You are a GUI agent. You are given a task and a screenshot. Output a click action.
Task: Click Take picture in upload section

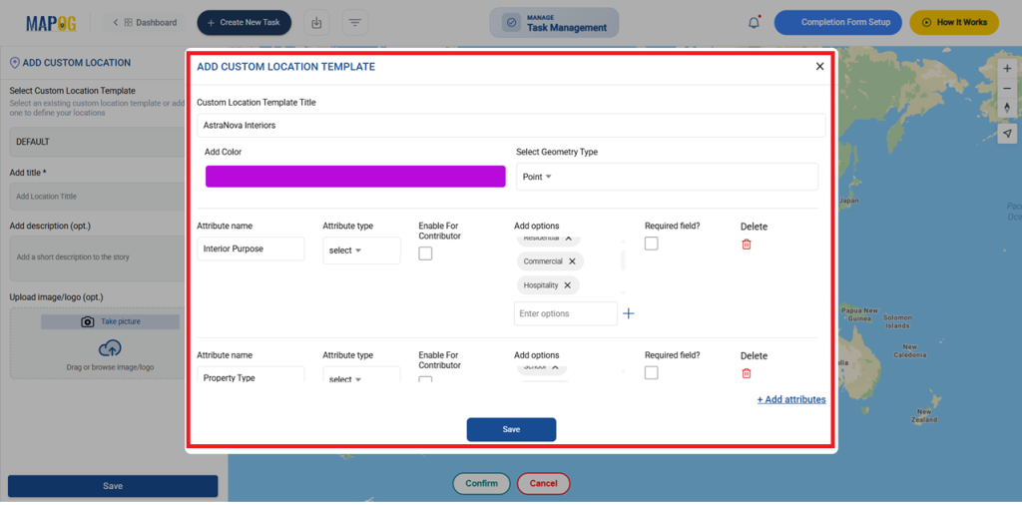[110, 322]
